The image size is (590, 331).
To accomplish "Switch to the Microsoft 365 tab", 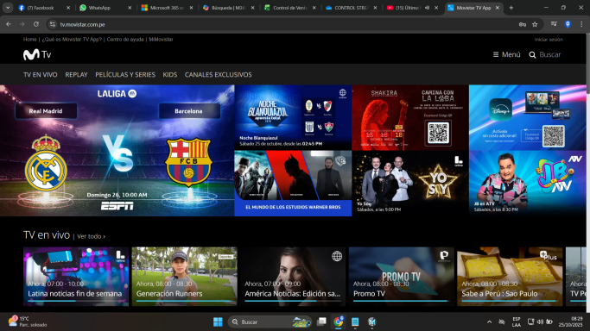I will 166,8.
